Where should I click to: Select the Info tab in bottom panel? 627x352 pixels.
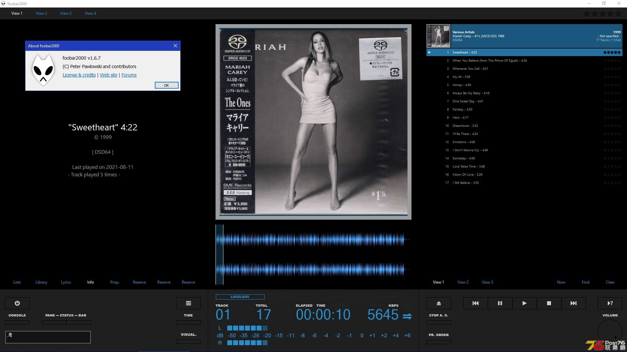click(x=91, y=282)
